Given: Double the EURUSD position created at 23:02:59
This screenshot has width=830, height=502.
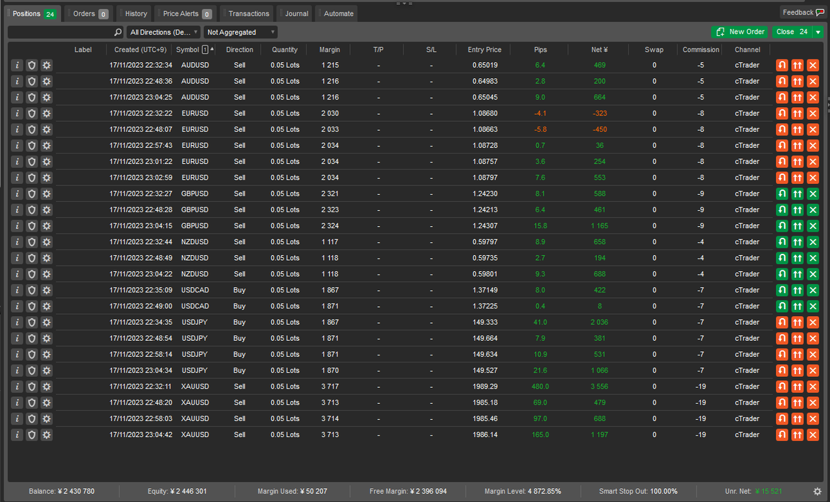Looking at the screenshot, I should tap(797, 178).
